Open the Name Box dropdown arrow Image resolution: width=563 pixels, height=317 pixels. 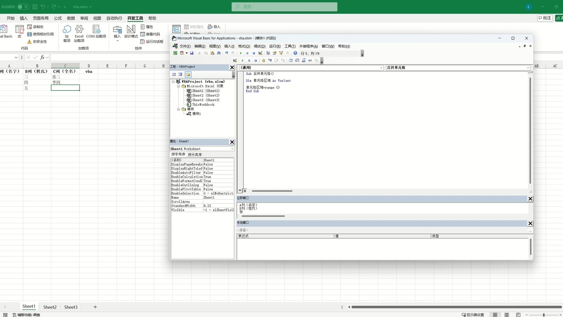click(16, 58)
